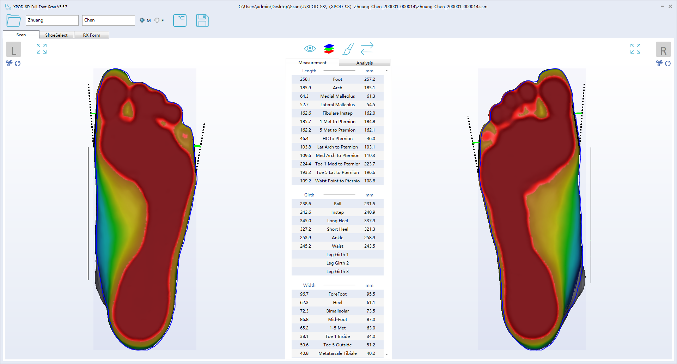The image size is (677, 364).
Task: Click the ForeFoot width row
Action: coord(337,294)
